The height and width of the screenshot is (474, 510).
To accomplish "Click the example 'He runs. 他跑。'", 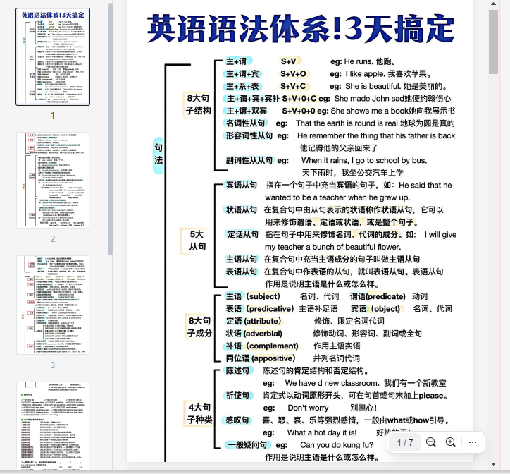I will (x=370, y=61).
